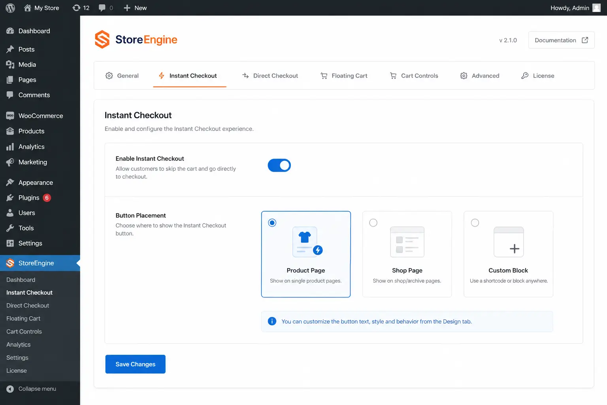Select the Product Page radio button

point(272,223)
